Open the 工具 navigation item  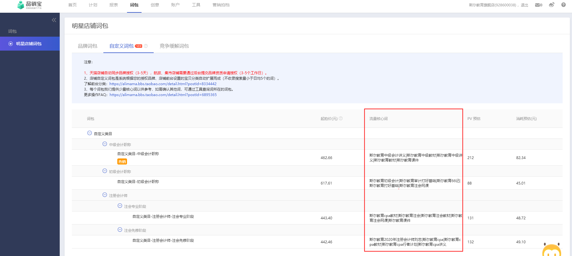coord(196,5)
